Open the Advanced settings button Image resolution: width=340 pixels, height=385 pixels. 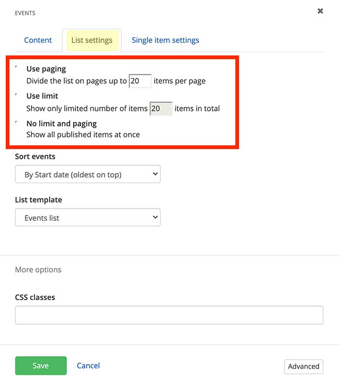coord(303,366)
